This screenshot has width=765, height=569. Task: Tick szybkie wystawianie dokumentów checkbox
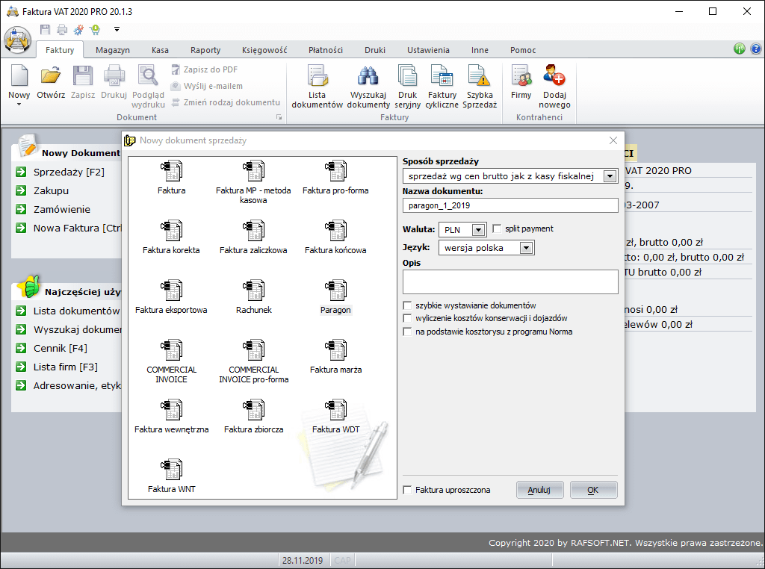pyautogui.click(x=407, y=305)
